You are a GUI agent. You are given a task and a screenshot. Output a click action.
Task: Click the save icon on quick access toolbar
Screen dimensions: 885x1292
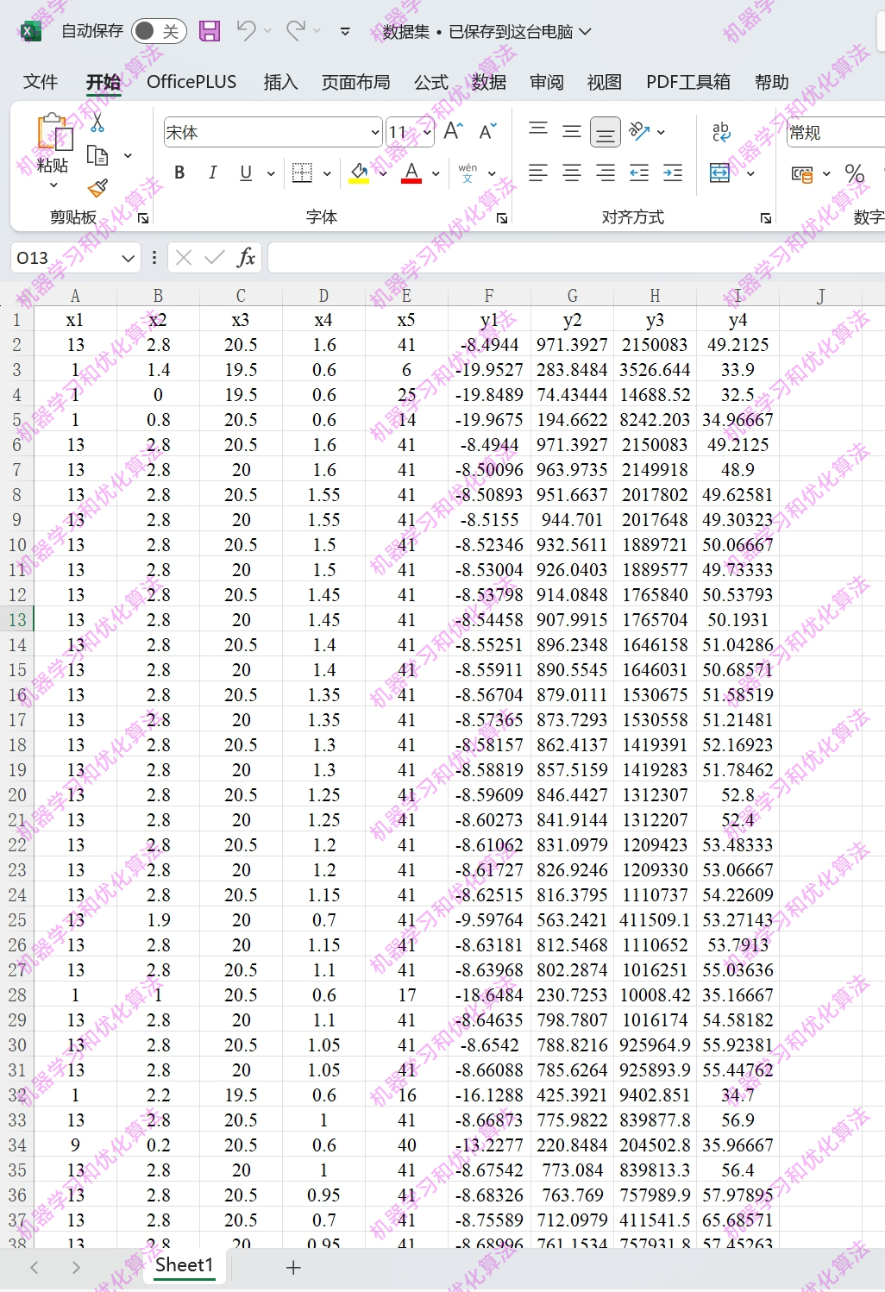point(208,31)
